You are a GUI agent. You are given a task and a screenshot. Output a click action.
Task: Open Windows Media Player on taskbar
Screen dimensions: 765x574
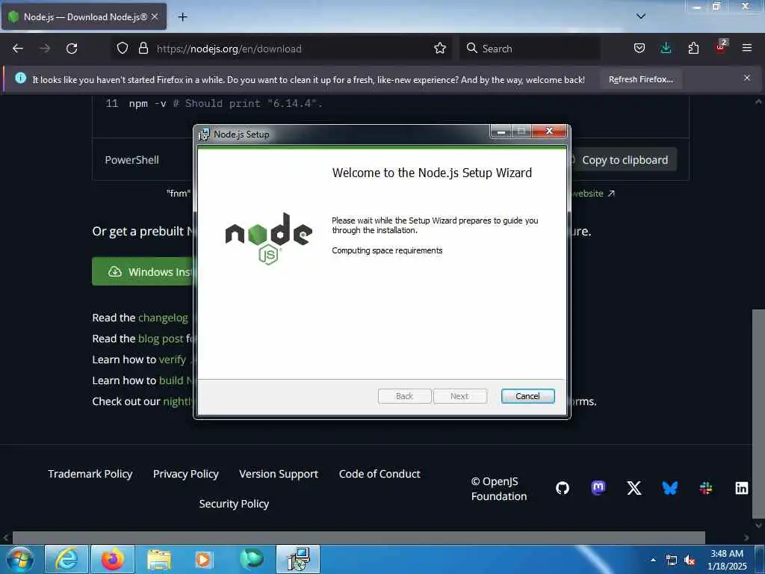pyautogui.click(x=203, y=559)
